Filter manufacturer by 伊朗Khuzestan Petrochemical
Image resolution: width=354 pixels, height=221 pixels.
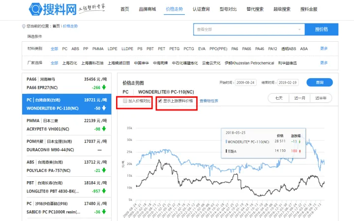tap(249, 63)
